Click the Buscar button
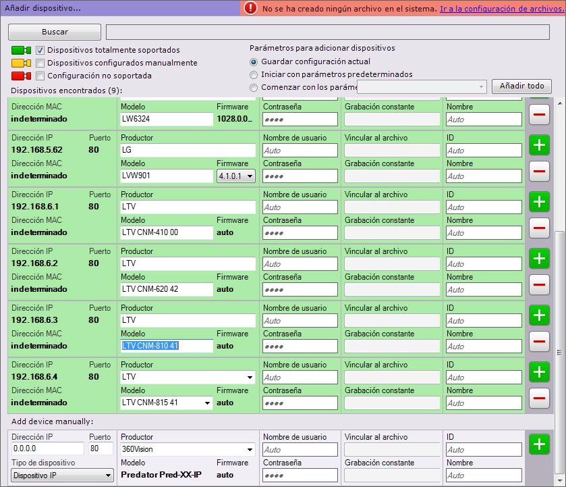Screen dimensions: 566x487 pos(55,32)
